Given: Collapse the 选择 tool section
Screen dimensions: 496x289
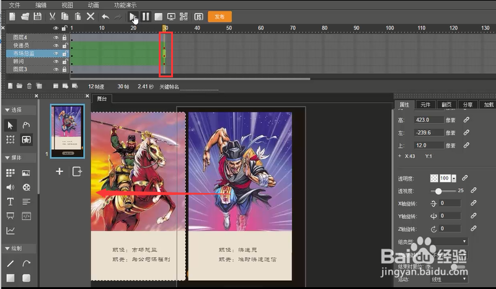Looking at the screenshot, I should (7, 110).
